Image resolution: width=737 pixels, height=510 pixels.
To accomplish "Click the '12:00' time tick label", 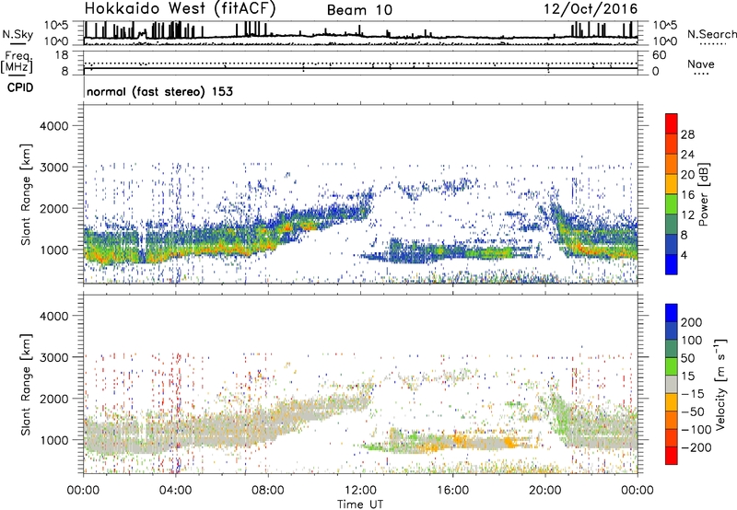I will tap(360, 491).
